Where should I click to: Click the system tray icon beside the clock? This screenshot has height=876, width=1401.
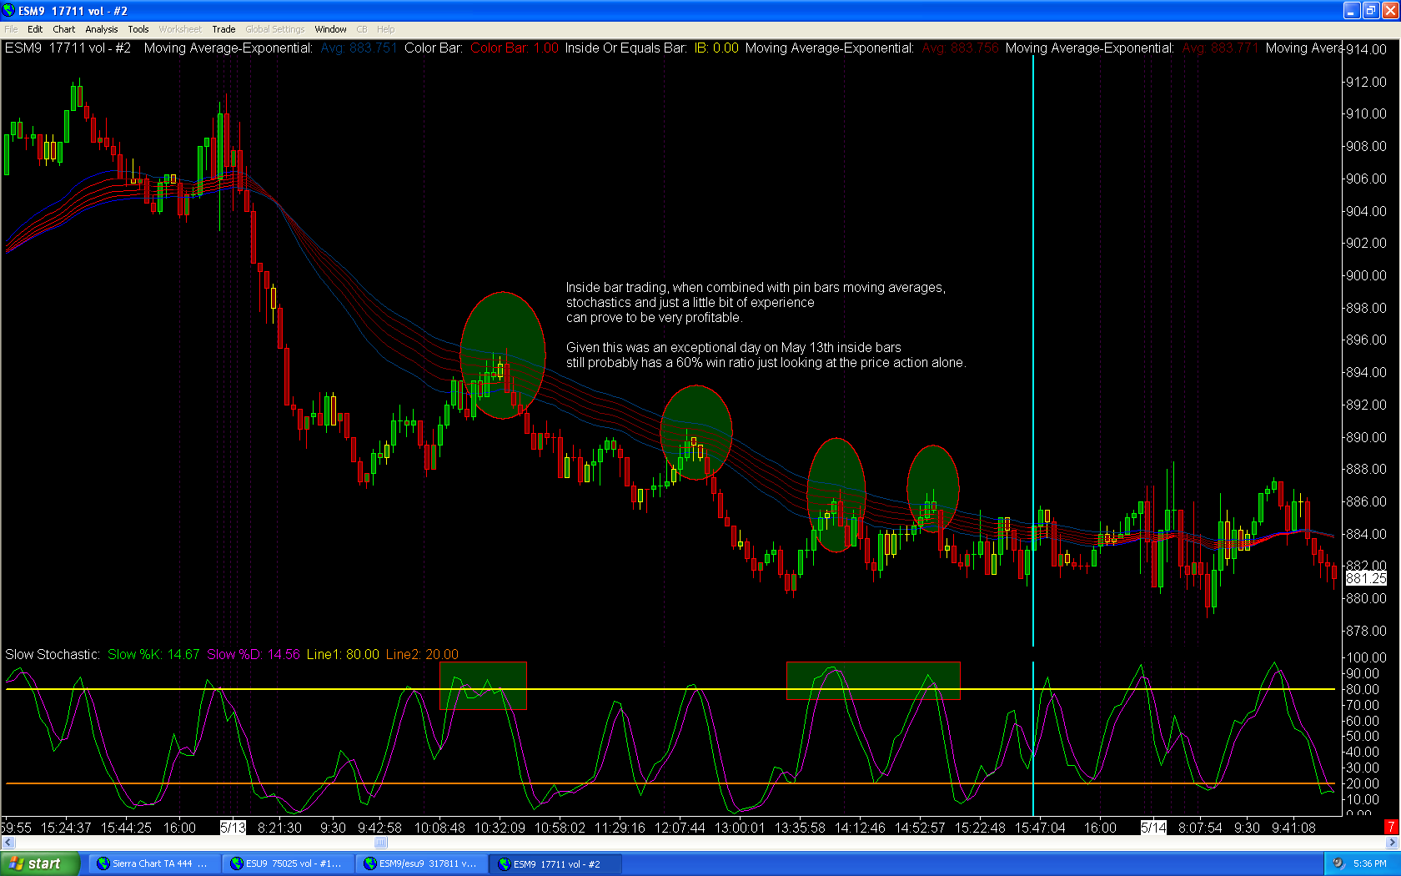coord(1338,863)
